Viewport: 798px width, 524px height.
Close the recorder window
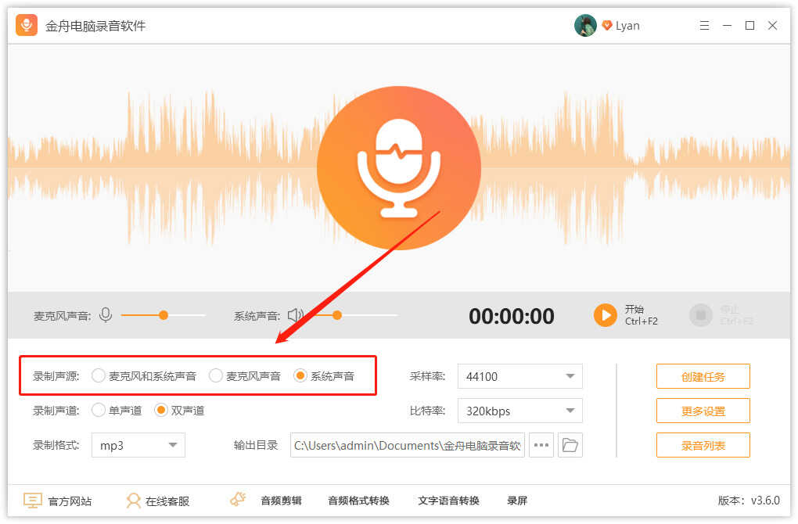772,26
